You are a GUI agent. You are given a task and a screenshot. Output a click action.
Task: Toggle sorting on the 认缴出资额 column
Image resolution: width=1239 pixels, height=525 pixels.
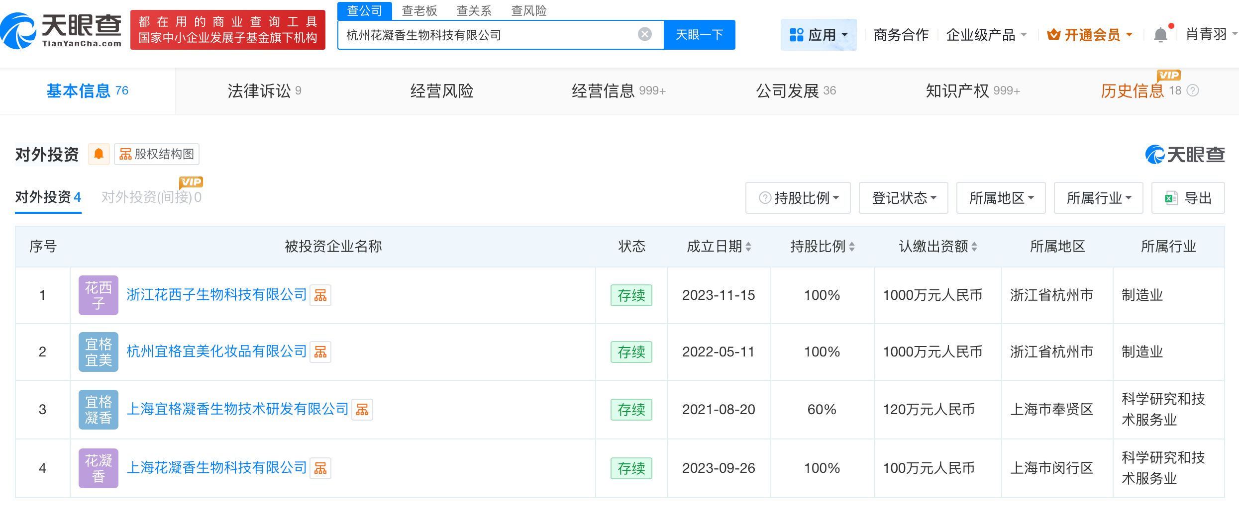(974, 246)
